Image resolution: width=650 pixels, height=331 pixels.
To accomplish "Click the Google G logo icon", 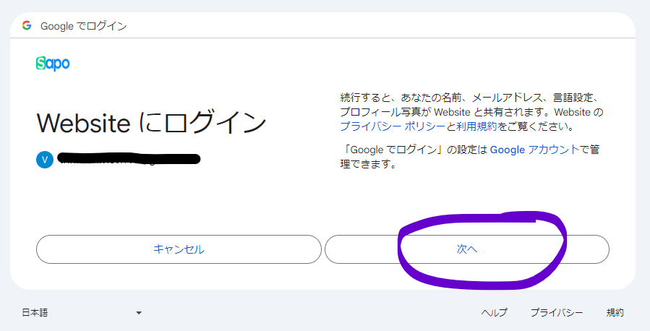I will tap(27, 26).
